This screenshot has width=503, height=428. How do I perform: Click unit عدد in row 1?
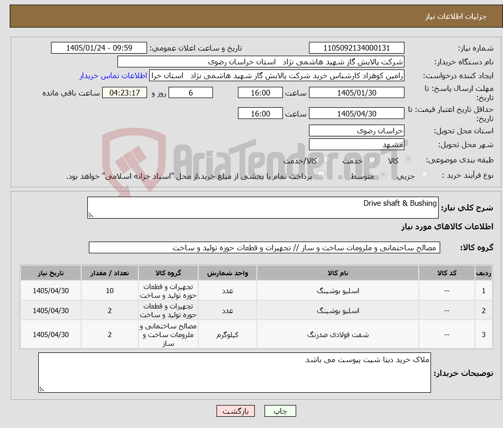(x=227, y=291)
